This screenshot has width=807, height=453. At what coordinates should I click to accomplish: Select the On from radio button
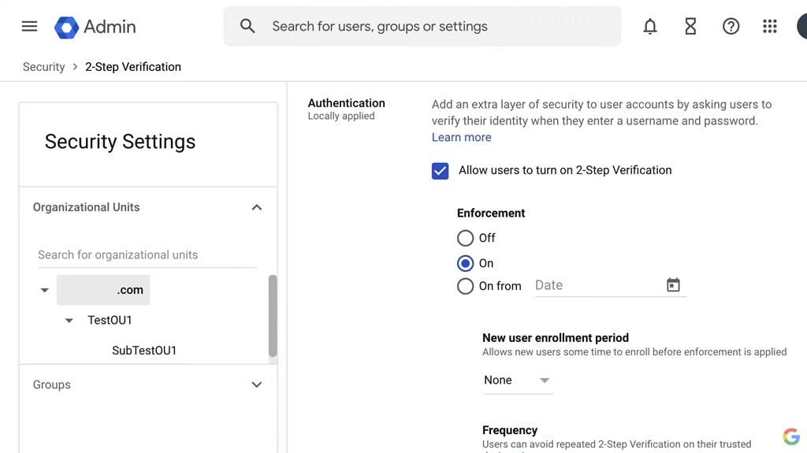tap(465, 286)
